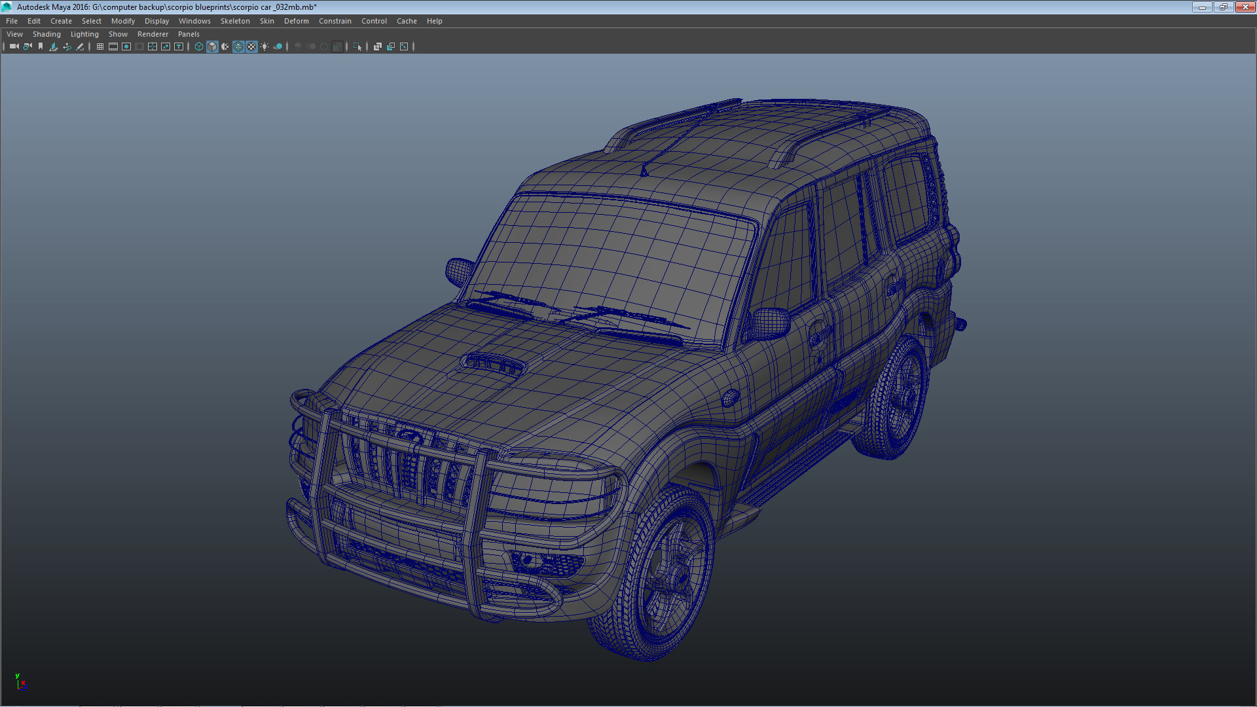Open the Modify menu

[123, 21]
